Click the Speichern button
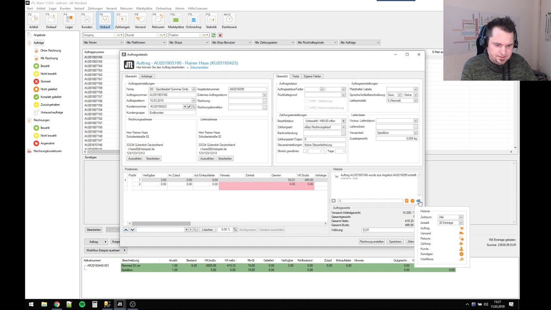Viewport: 551px width, 310px height. 395,242
